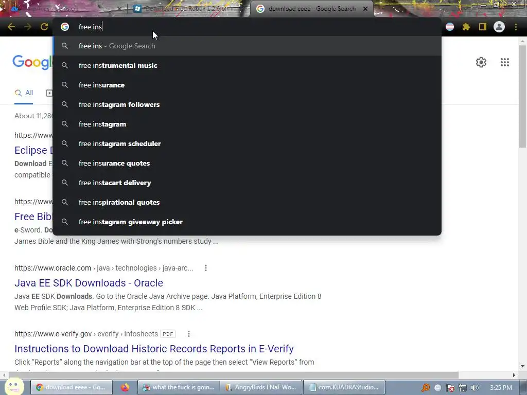527x395 pixels.
Task: Open the Google apps grid
Action: [x=504, y=62]
